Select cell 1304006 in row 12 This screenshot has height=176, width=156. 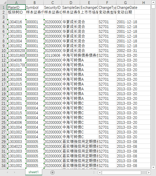pos(16,60)
